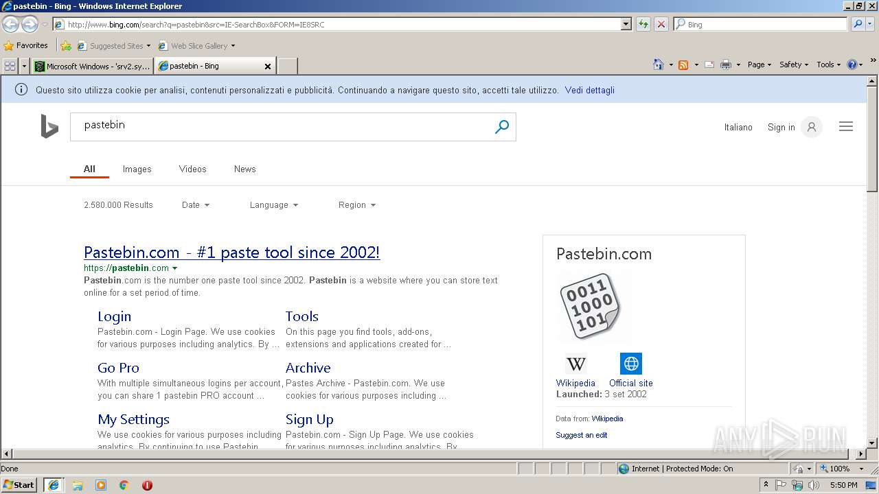Switch to the Videos search tab
The image size is (879, 494).
tap(192, 169)
